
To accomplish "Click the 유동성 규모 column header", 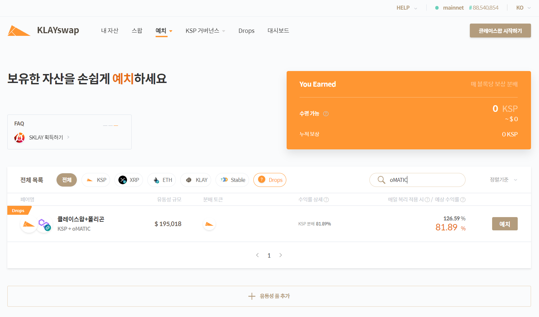I will 169,199.
